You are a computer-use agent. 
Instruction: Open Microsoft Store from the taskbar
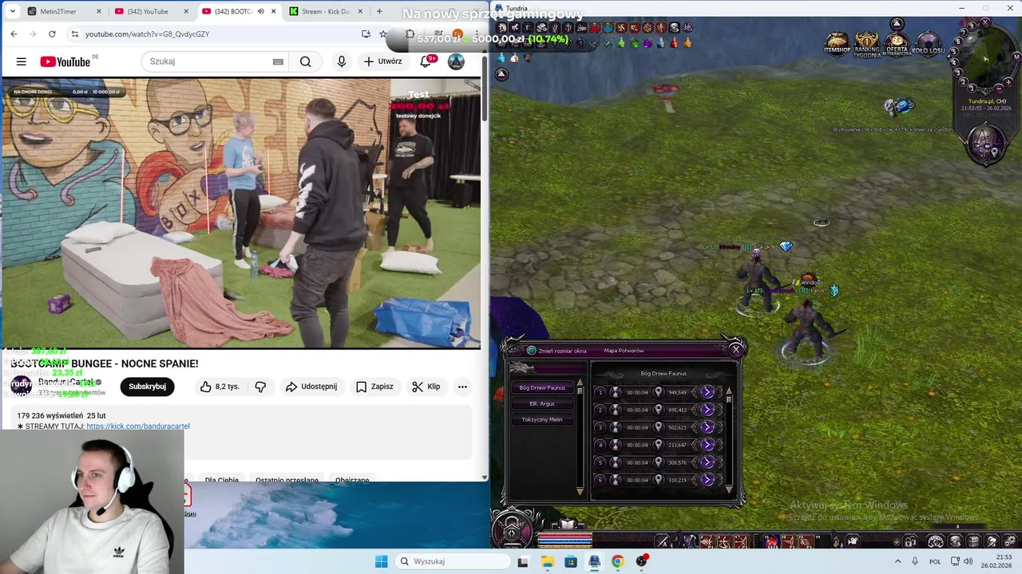[571, 561]
